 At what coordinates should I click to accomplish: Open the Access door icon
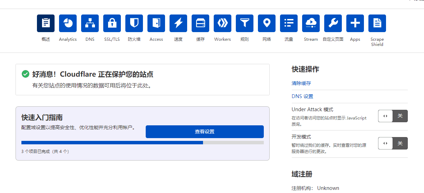(x=156, y=23)
